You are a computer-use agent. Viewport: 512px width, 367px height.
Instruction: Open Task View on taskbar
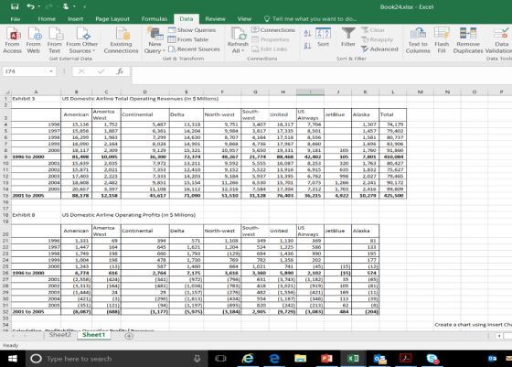[x=220, y=359]
